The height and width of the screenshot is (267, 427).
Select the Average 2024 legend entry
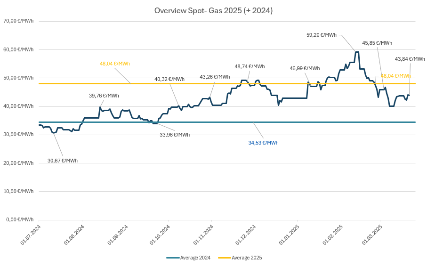(x=195, y=258)
